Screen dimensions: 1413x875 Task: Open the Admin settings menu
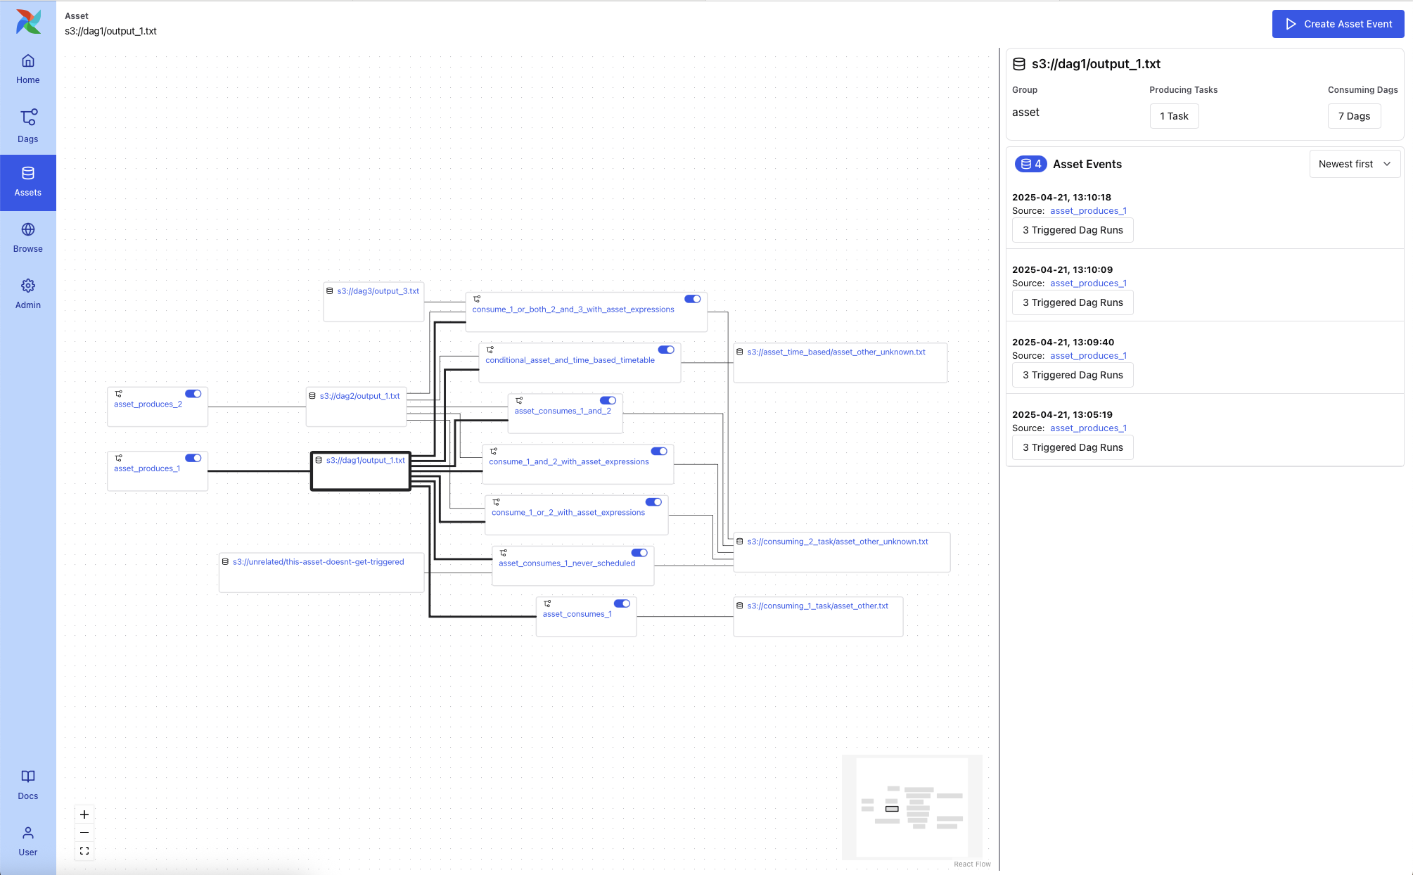(x=28, y=294)
